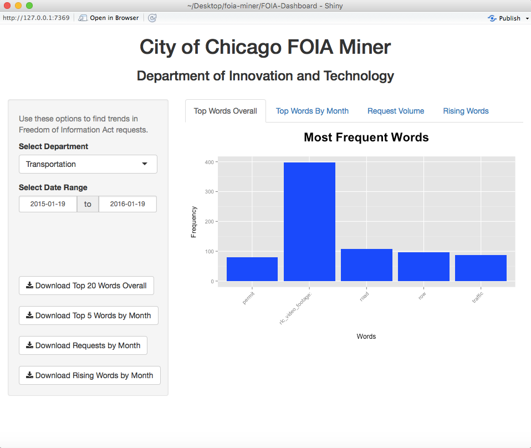
Task: Click the URL http://127.0.0.1:7369
Action: pyautogui.click(x=36, y=18)
